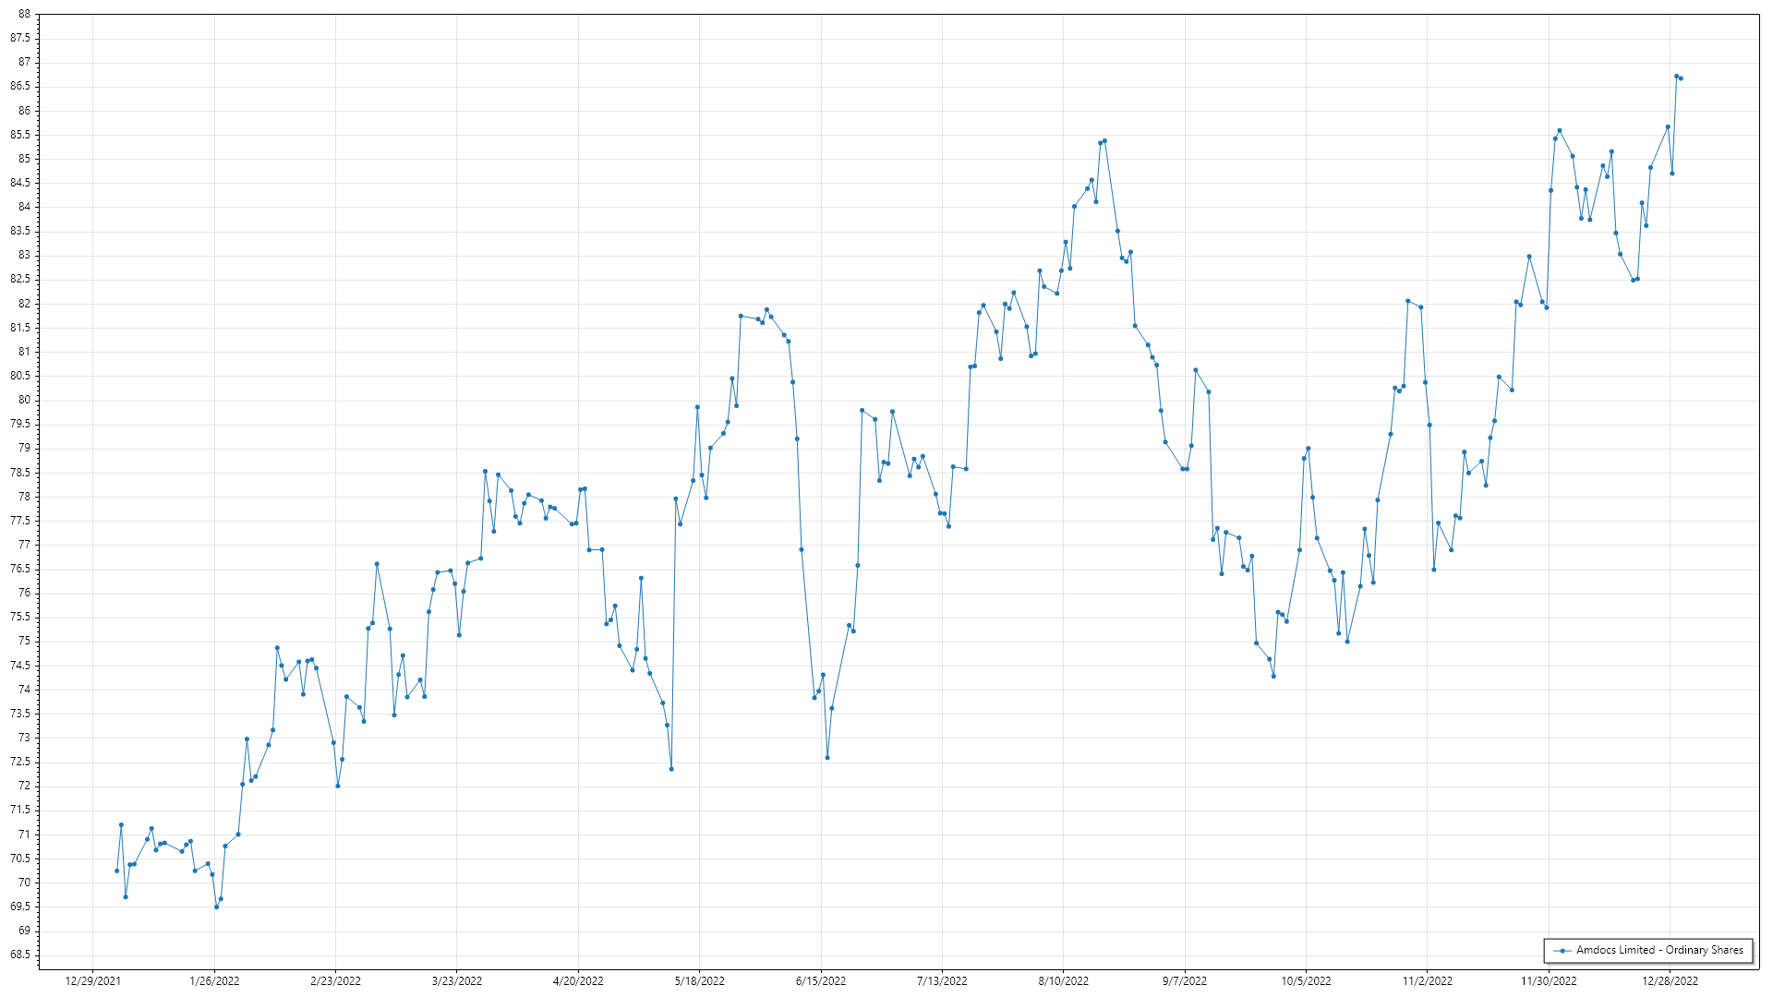1773x997 pixels.
Task: Click the Amdocs Limited - Ordinary Shares legend label
Action: [1659, 950]
